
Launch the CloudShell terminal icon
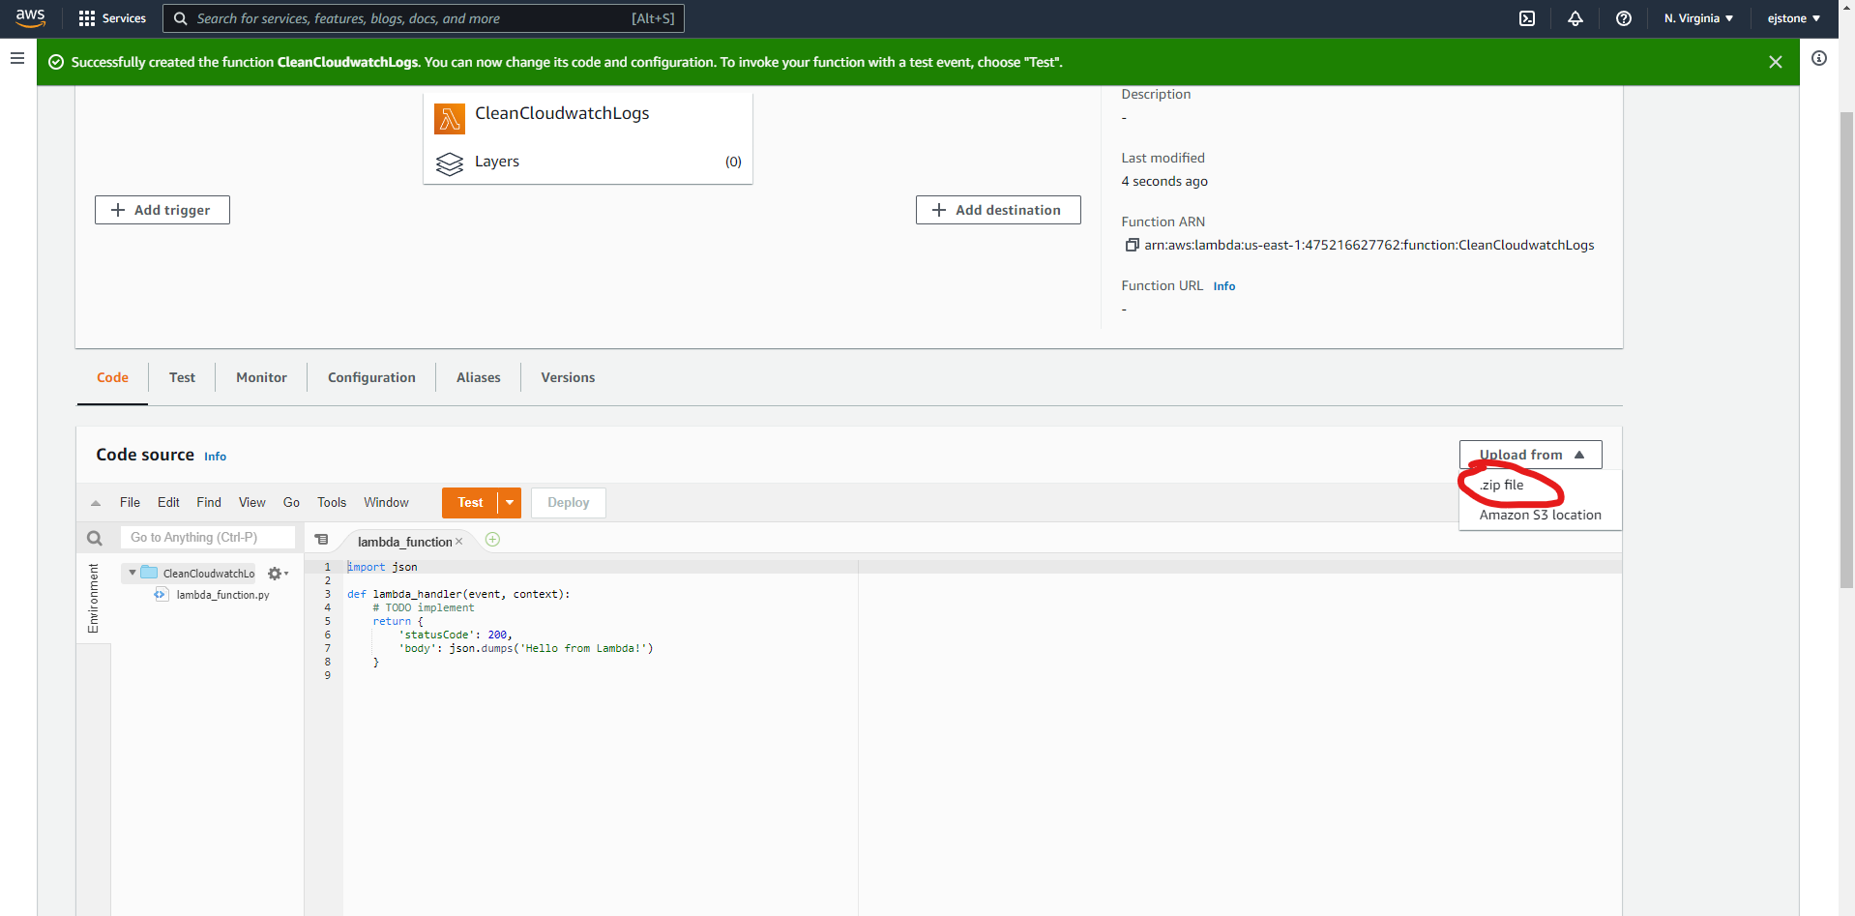pos(1527,18)
